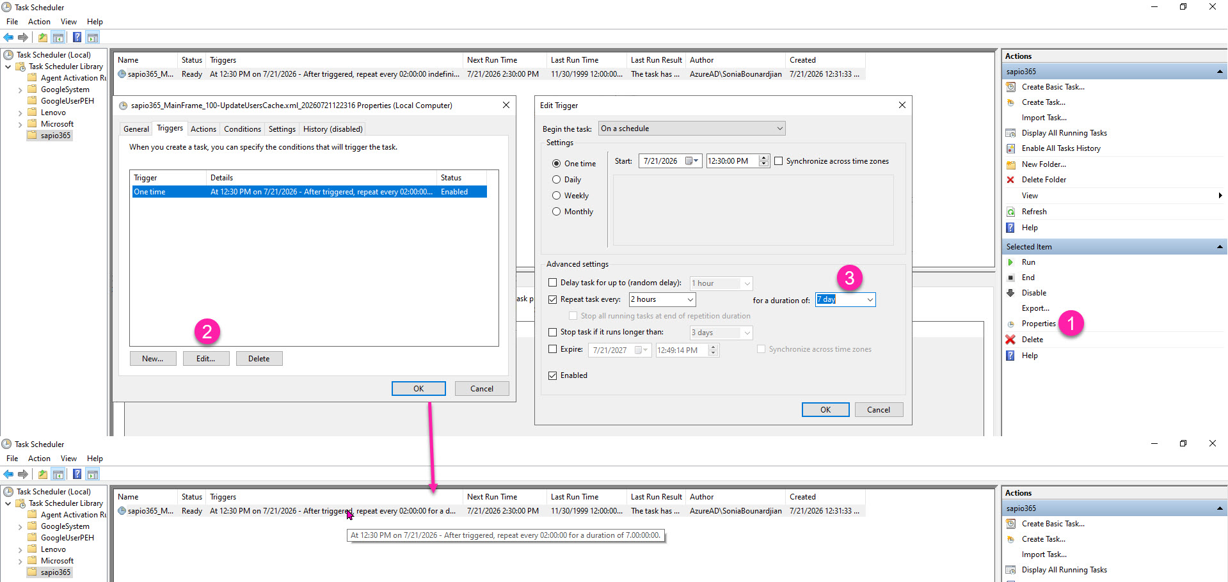
Task: Toggle the Enabled checkbox in Edit Trigger
Action: 553,375
